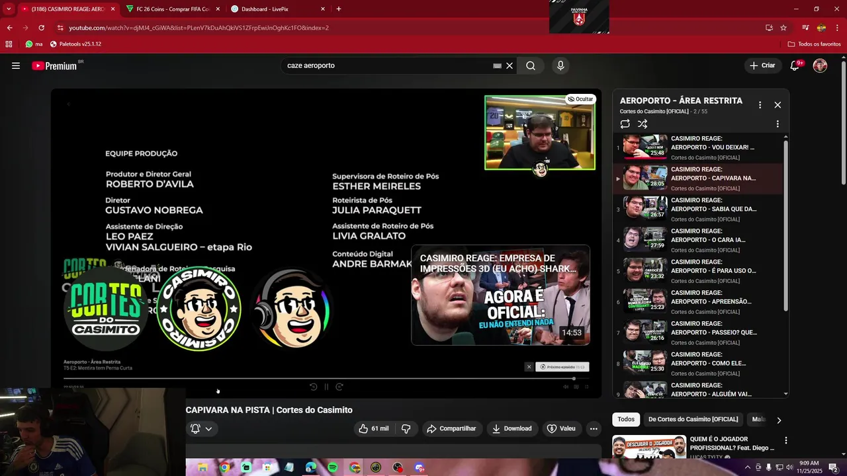Close the Aeroporto playlist panel

pyautogui.click(x=778, y=104)
